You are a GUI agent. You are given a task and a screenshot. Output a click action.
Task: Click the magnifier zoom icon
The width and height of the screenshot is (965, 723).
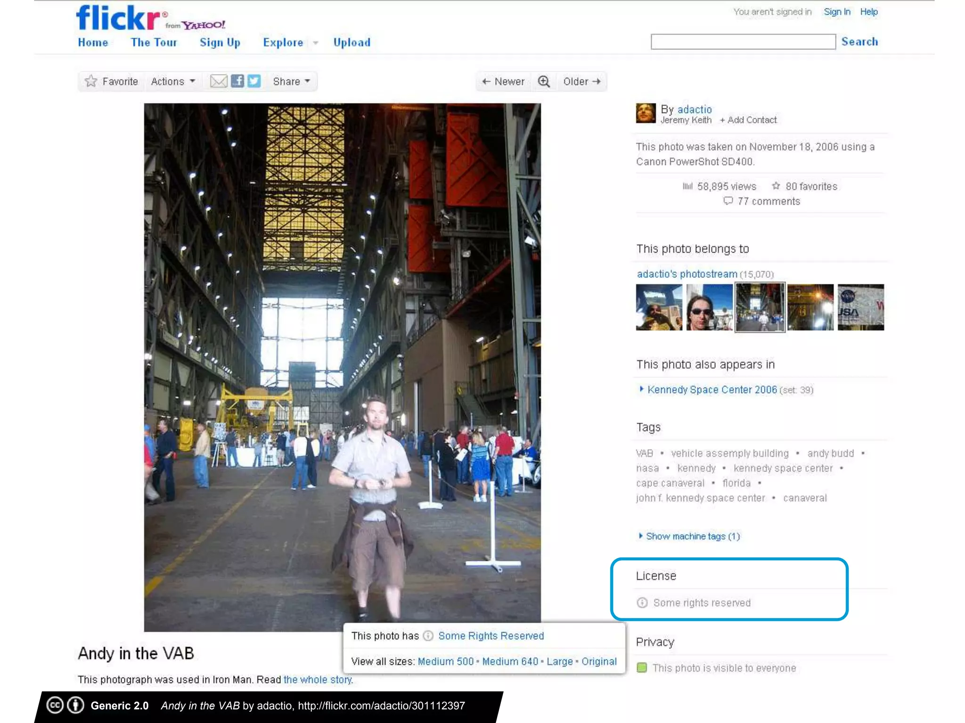(544, 81)
